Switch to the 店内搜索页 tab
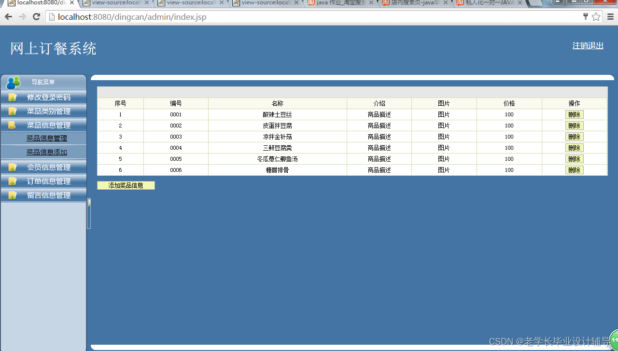Image resolution: width=618 pixels, height=351 pixels. click(415, 3)
